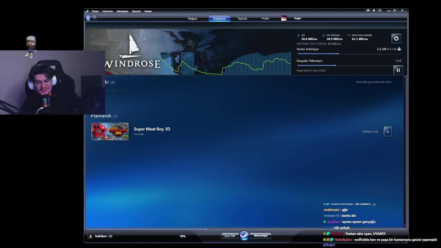Open the Super Meat Boy 3D title
The width and height of the screenshot is (441, 248).
[x=152, y=129]
